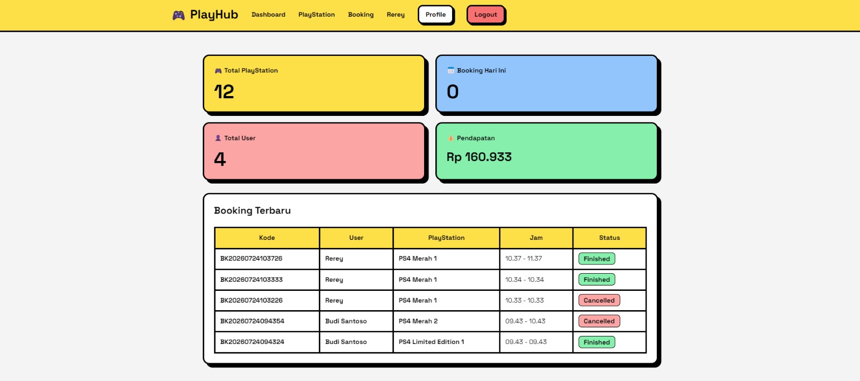Viewport: 860px width, 381px height.
Task: Click the User column header
Action: click(356, 238)
